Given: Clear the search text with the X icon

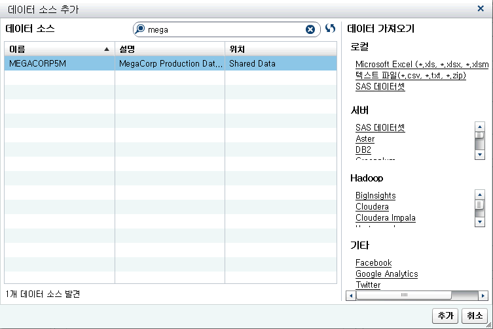Looking at the screenshot, I should pos(310,29).
